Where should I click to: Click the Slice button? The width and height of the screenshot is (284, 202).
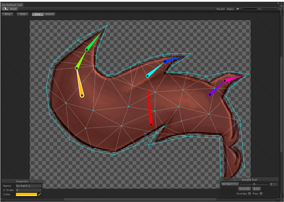(x=8, y=14)
